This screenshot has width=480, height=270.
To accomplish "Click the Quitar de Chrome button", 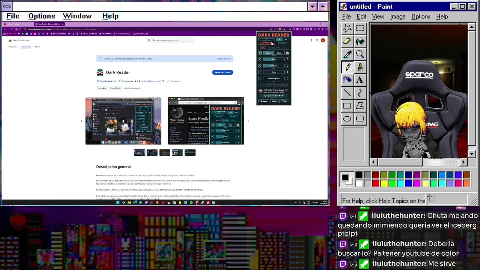I will 222,72.
